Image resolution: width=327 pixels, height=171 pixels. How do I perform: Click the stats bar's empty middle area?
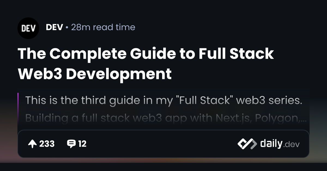[x=162, y=144]
